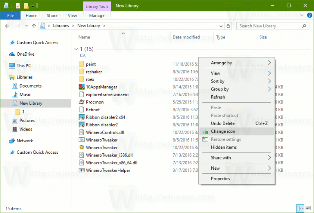Open folder 1 under New Library
314x213 pixels.
(x=20, y=112)
